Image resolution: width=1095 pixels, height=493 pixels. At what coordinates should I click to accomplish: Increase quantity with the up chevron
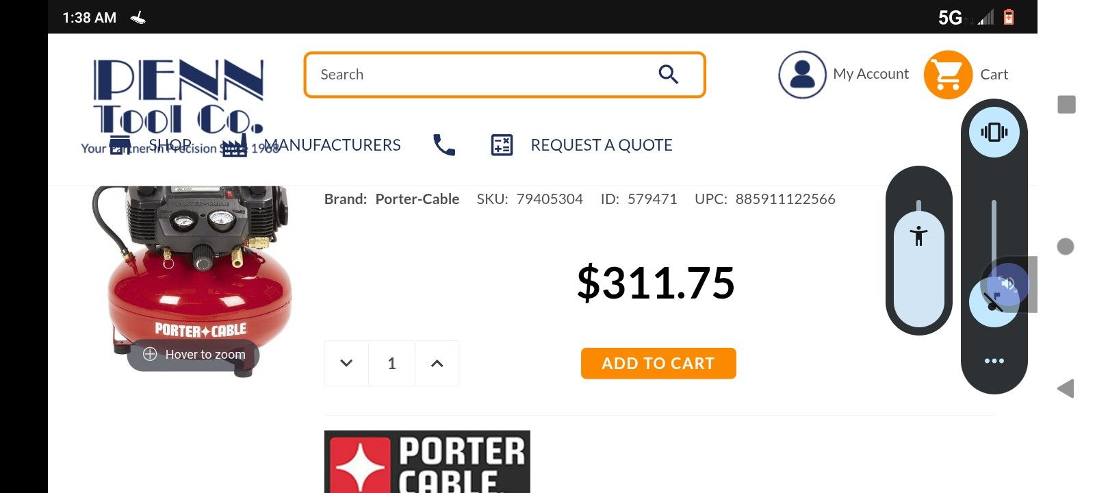[437, 364]
